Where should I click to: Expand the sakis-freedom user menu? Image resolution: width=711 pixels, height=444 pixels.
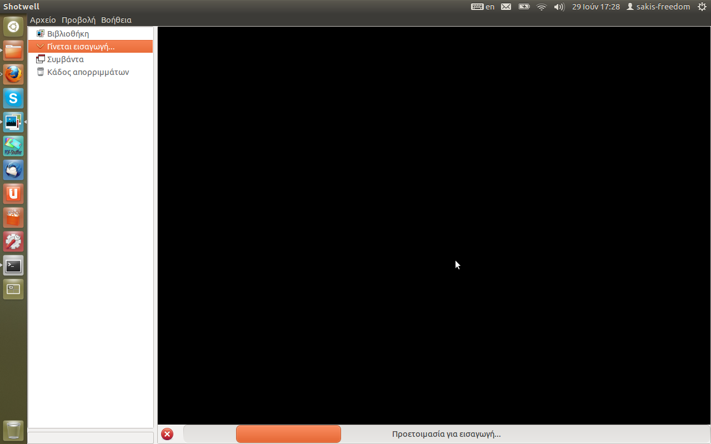658,7
